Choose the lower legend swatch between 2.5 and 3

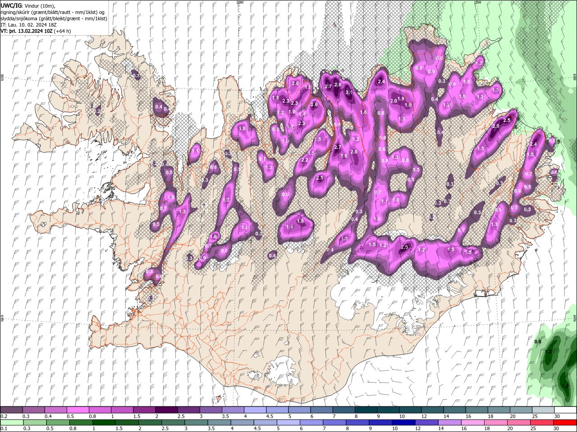[173, 423]
